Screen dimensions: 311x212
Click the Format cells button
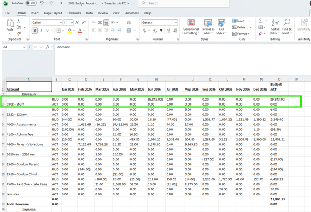click(240, 34)
